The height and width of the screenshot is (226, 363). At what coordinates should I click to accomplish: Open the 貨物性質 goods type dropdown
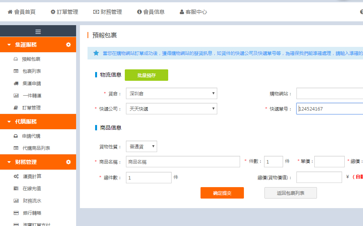pyautogui.click(x=142, y=146)
